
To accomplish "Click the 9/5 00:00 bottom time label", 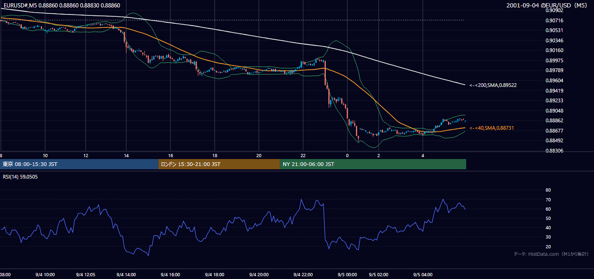I will coord(347,275).
